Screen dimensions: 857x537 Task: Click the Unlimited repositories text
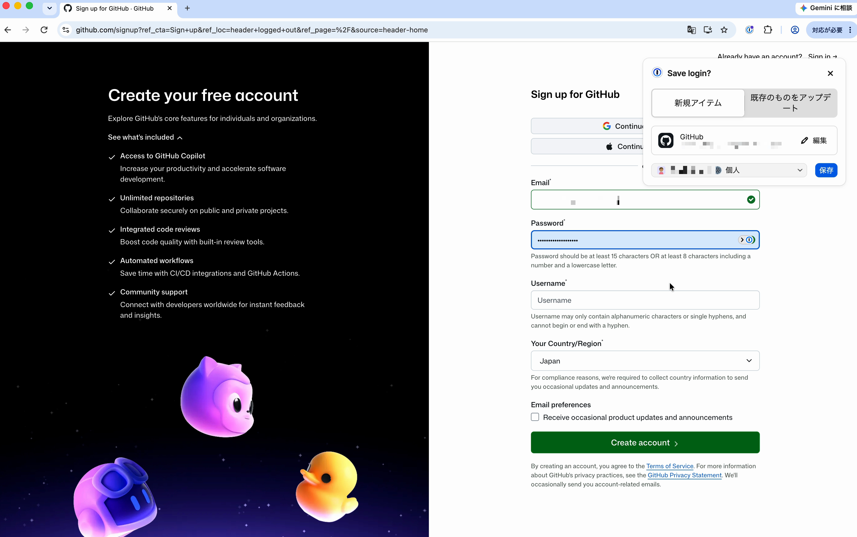coord(157,198)
